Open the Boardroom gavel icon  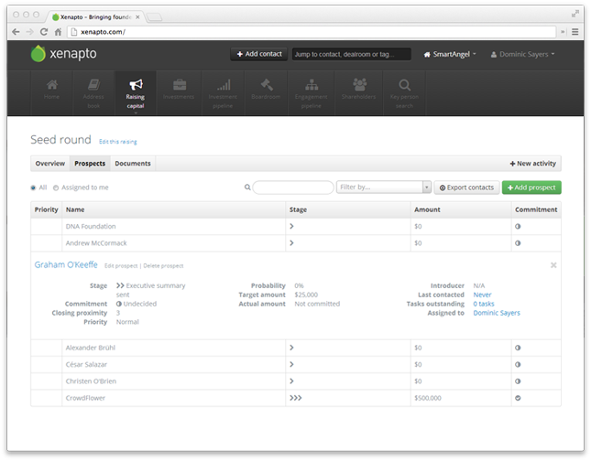[267, 85]
